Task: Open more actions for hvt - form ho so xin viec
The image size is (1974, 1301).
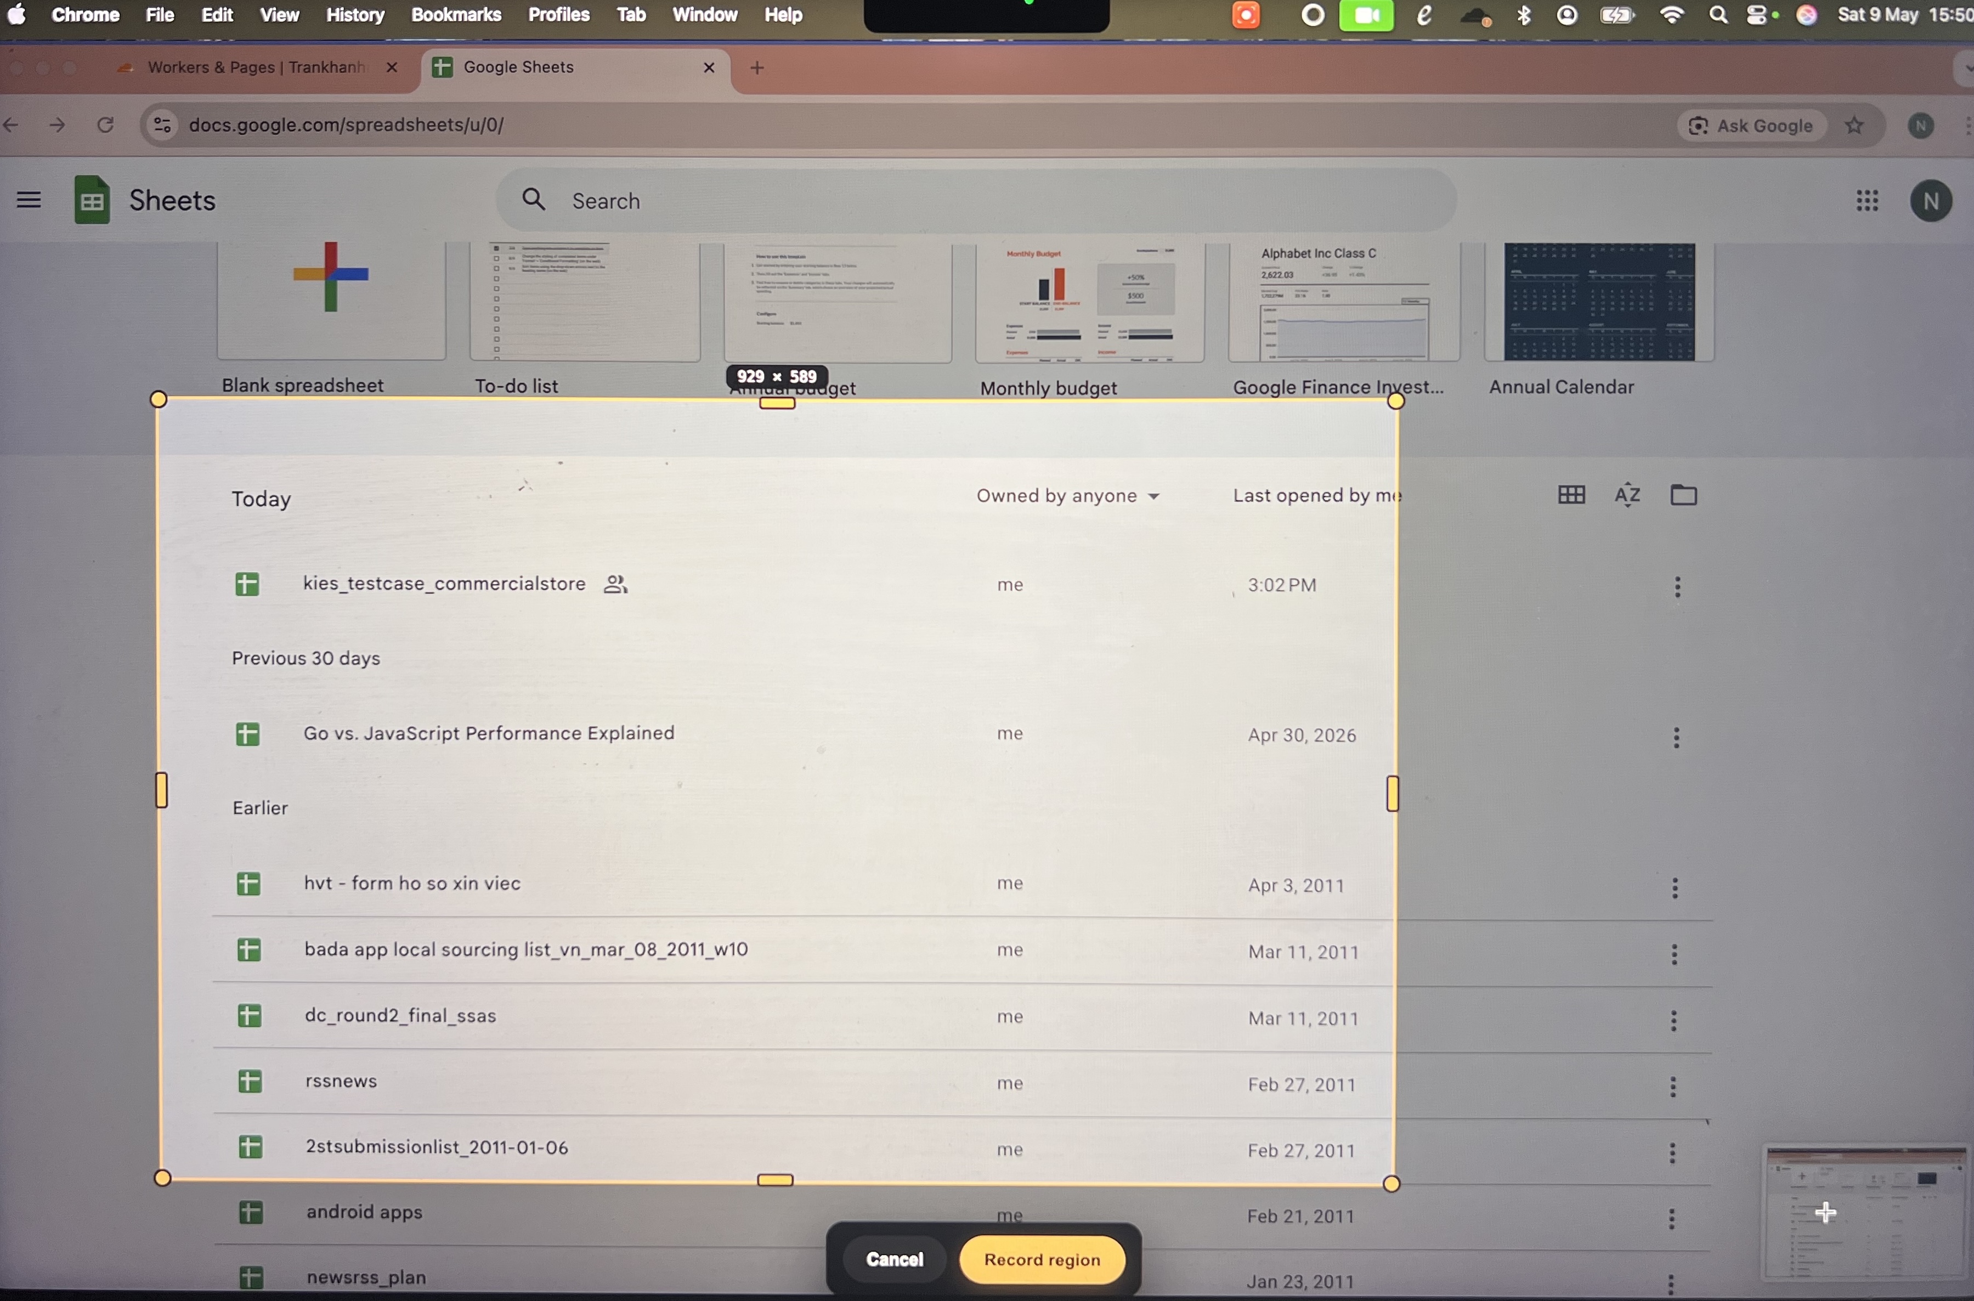Action: coord(1675,888)
